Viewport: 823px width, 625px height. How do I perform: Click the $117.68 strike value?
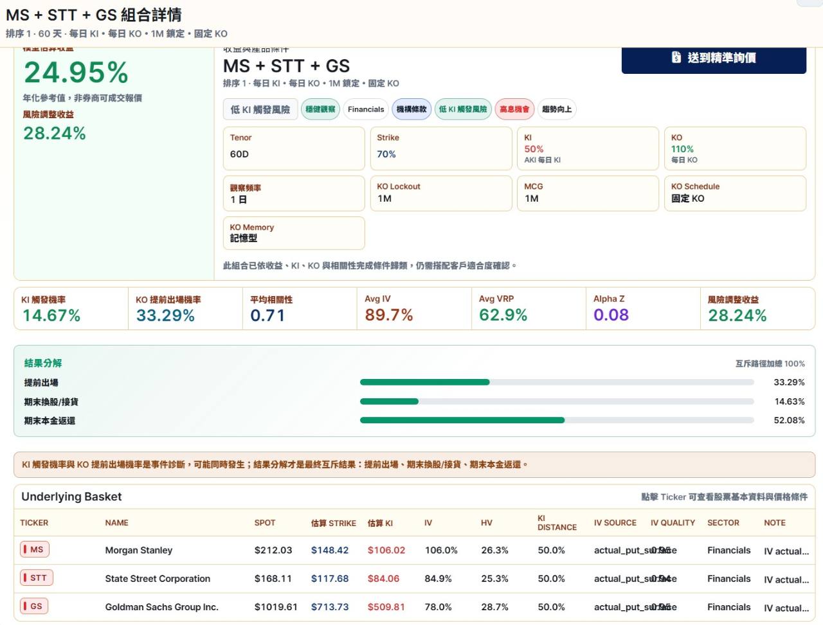pyautogui.click(x=330, y=579)
